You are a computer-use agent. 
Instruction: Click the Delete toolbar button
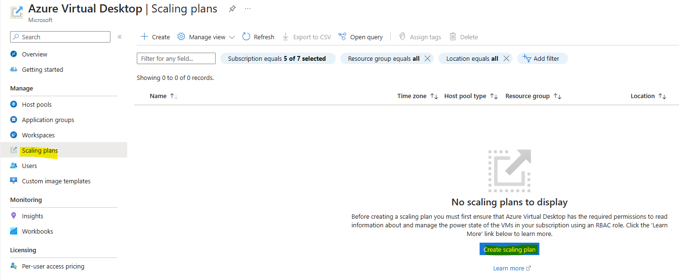pos(463,37)
